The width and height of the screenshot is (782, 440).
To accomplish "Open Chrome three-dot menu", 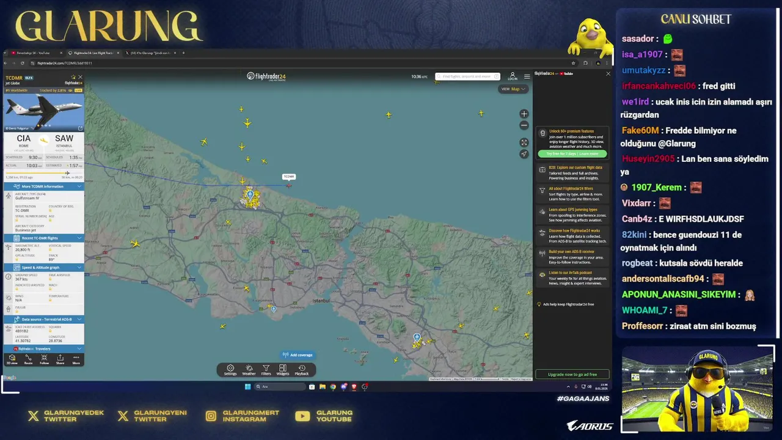I will (x=607, y=63).
